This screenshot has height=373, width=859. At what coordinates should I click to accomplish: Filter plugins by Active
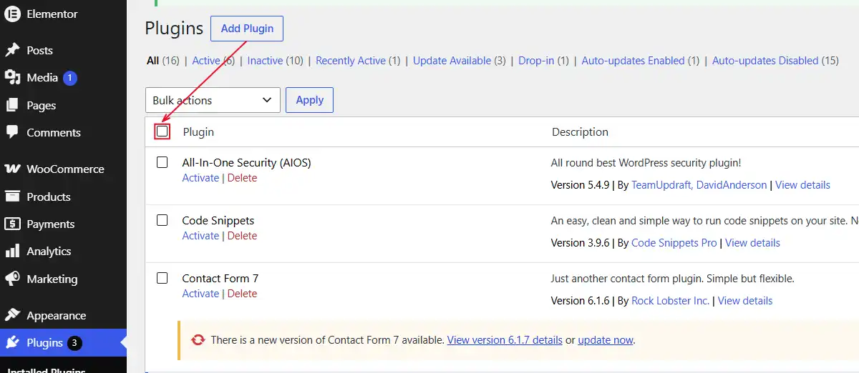pyautogui.click(x=205, y=61)
